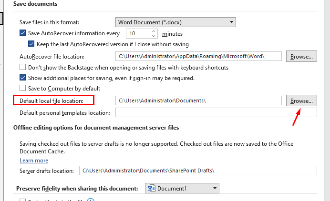This screenshot has height=201, width=330.
Task: Click the minutes label
Action: tap(172, 34)
